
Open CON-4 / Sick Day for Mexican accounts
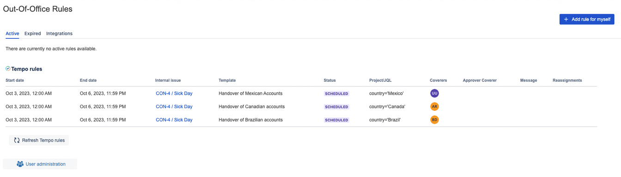[174, 93]
